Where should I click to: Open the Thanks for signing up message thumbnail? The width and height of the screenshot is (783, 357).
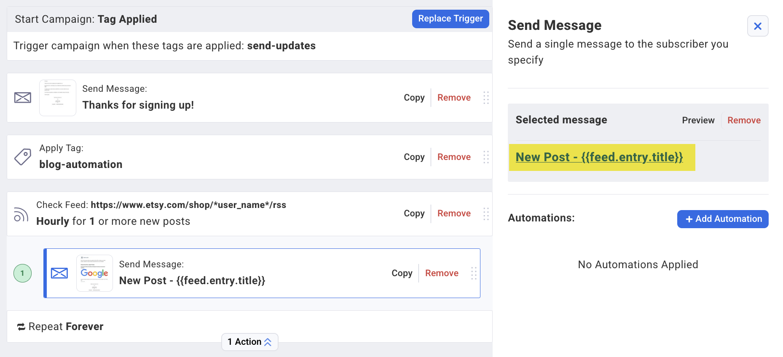[x=58, y=98]
